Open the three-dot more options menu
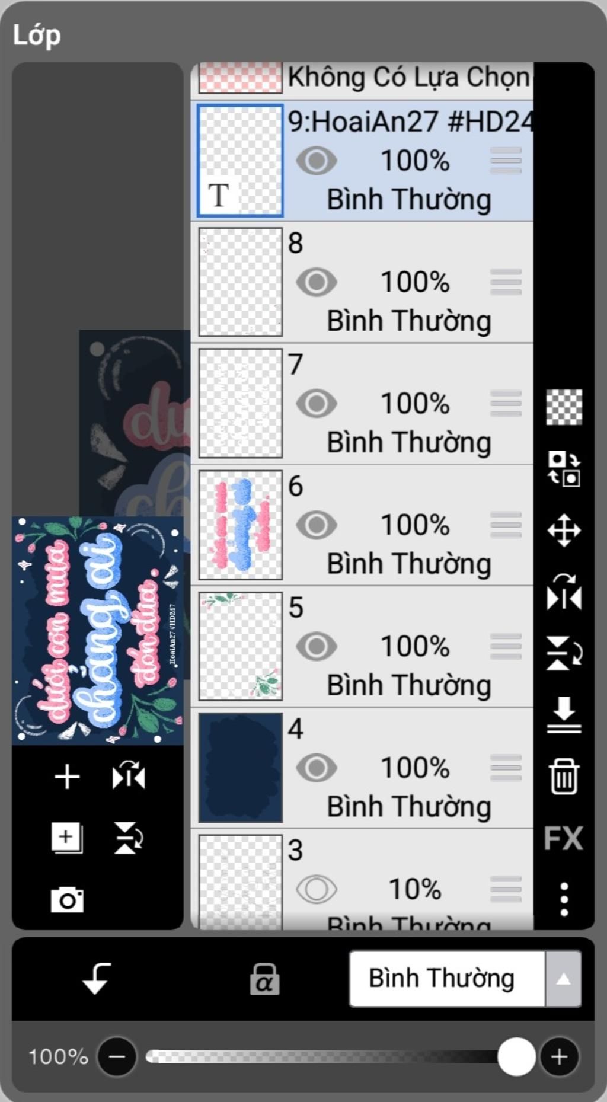The height and width of the screenshot is (1102, 607). pyautogui.click(x=564, y=899)
